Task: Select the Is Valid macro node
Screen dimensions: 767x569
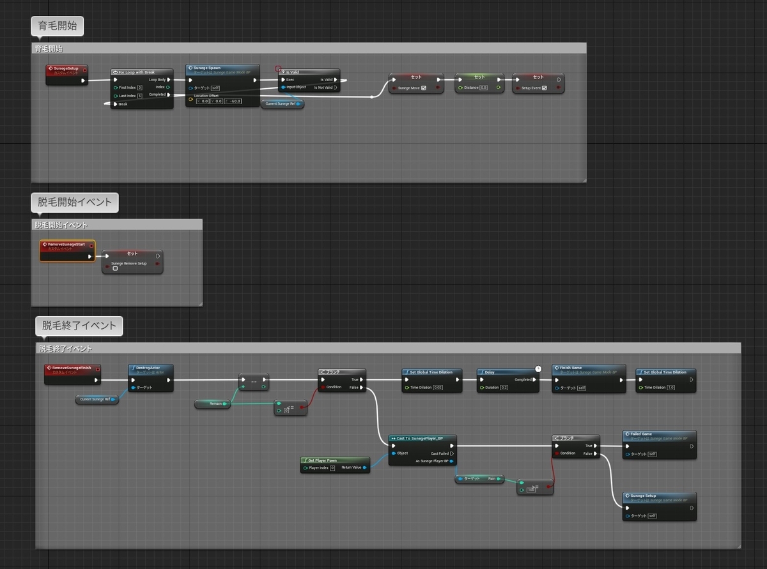Action: [309, 81]
